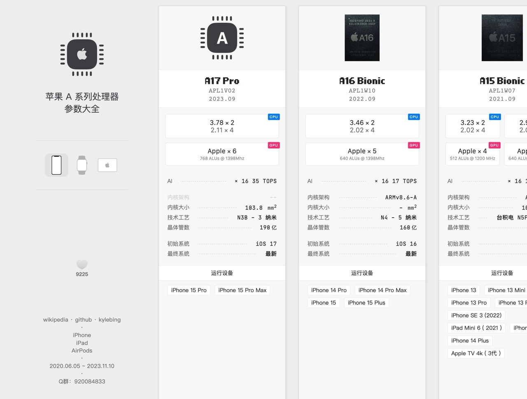527x399 pixels.
Task: Click the A16 Bionic GPU badge
Action: (x=413, y=145)
